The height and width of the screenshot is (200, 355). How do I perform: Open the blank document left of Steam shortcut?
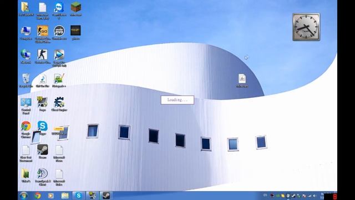tap(26, 153)
